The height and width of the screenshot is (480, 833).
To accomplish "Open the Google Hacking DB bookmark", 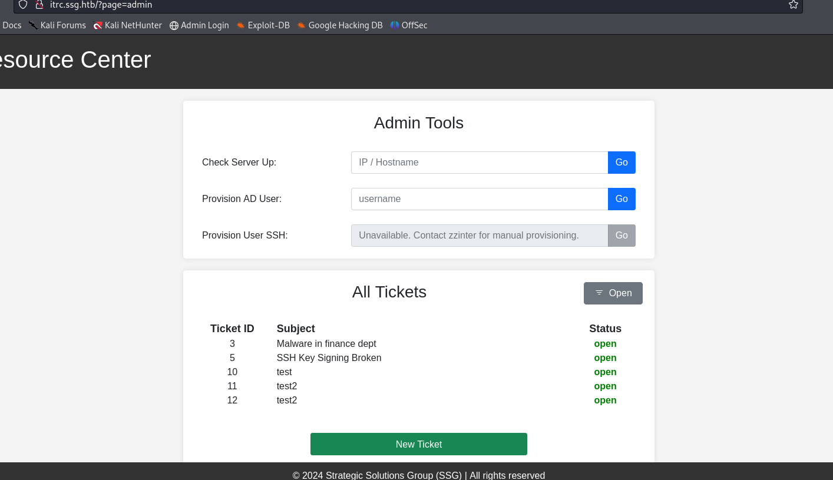I will click(340, 25).
